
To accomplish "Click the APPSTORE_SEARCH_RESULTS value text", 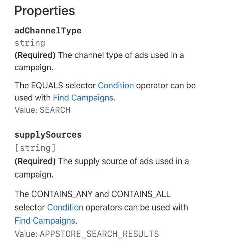I will 99,234.
